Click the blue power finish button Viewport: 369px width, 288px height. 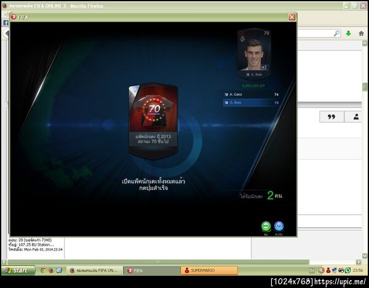279,227
